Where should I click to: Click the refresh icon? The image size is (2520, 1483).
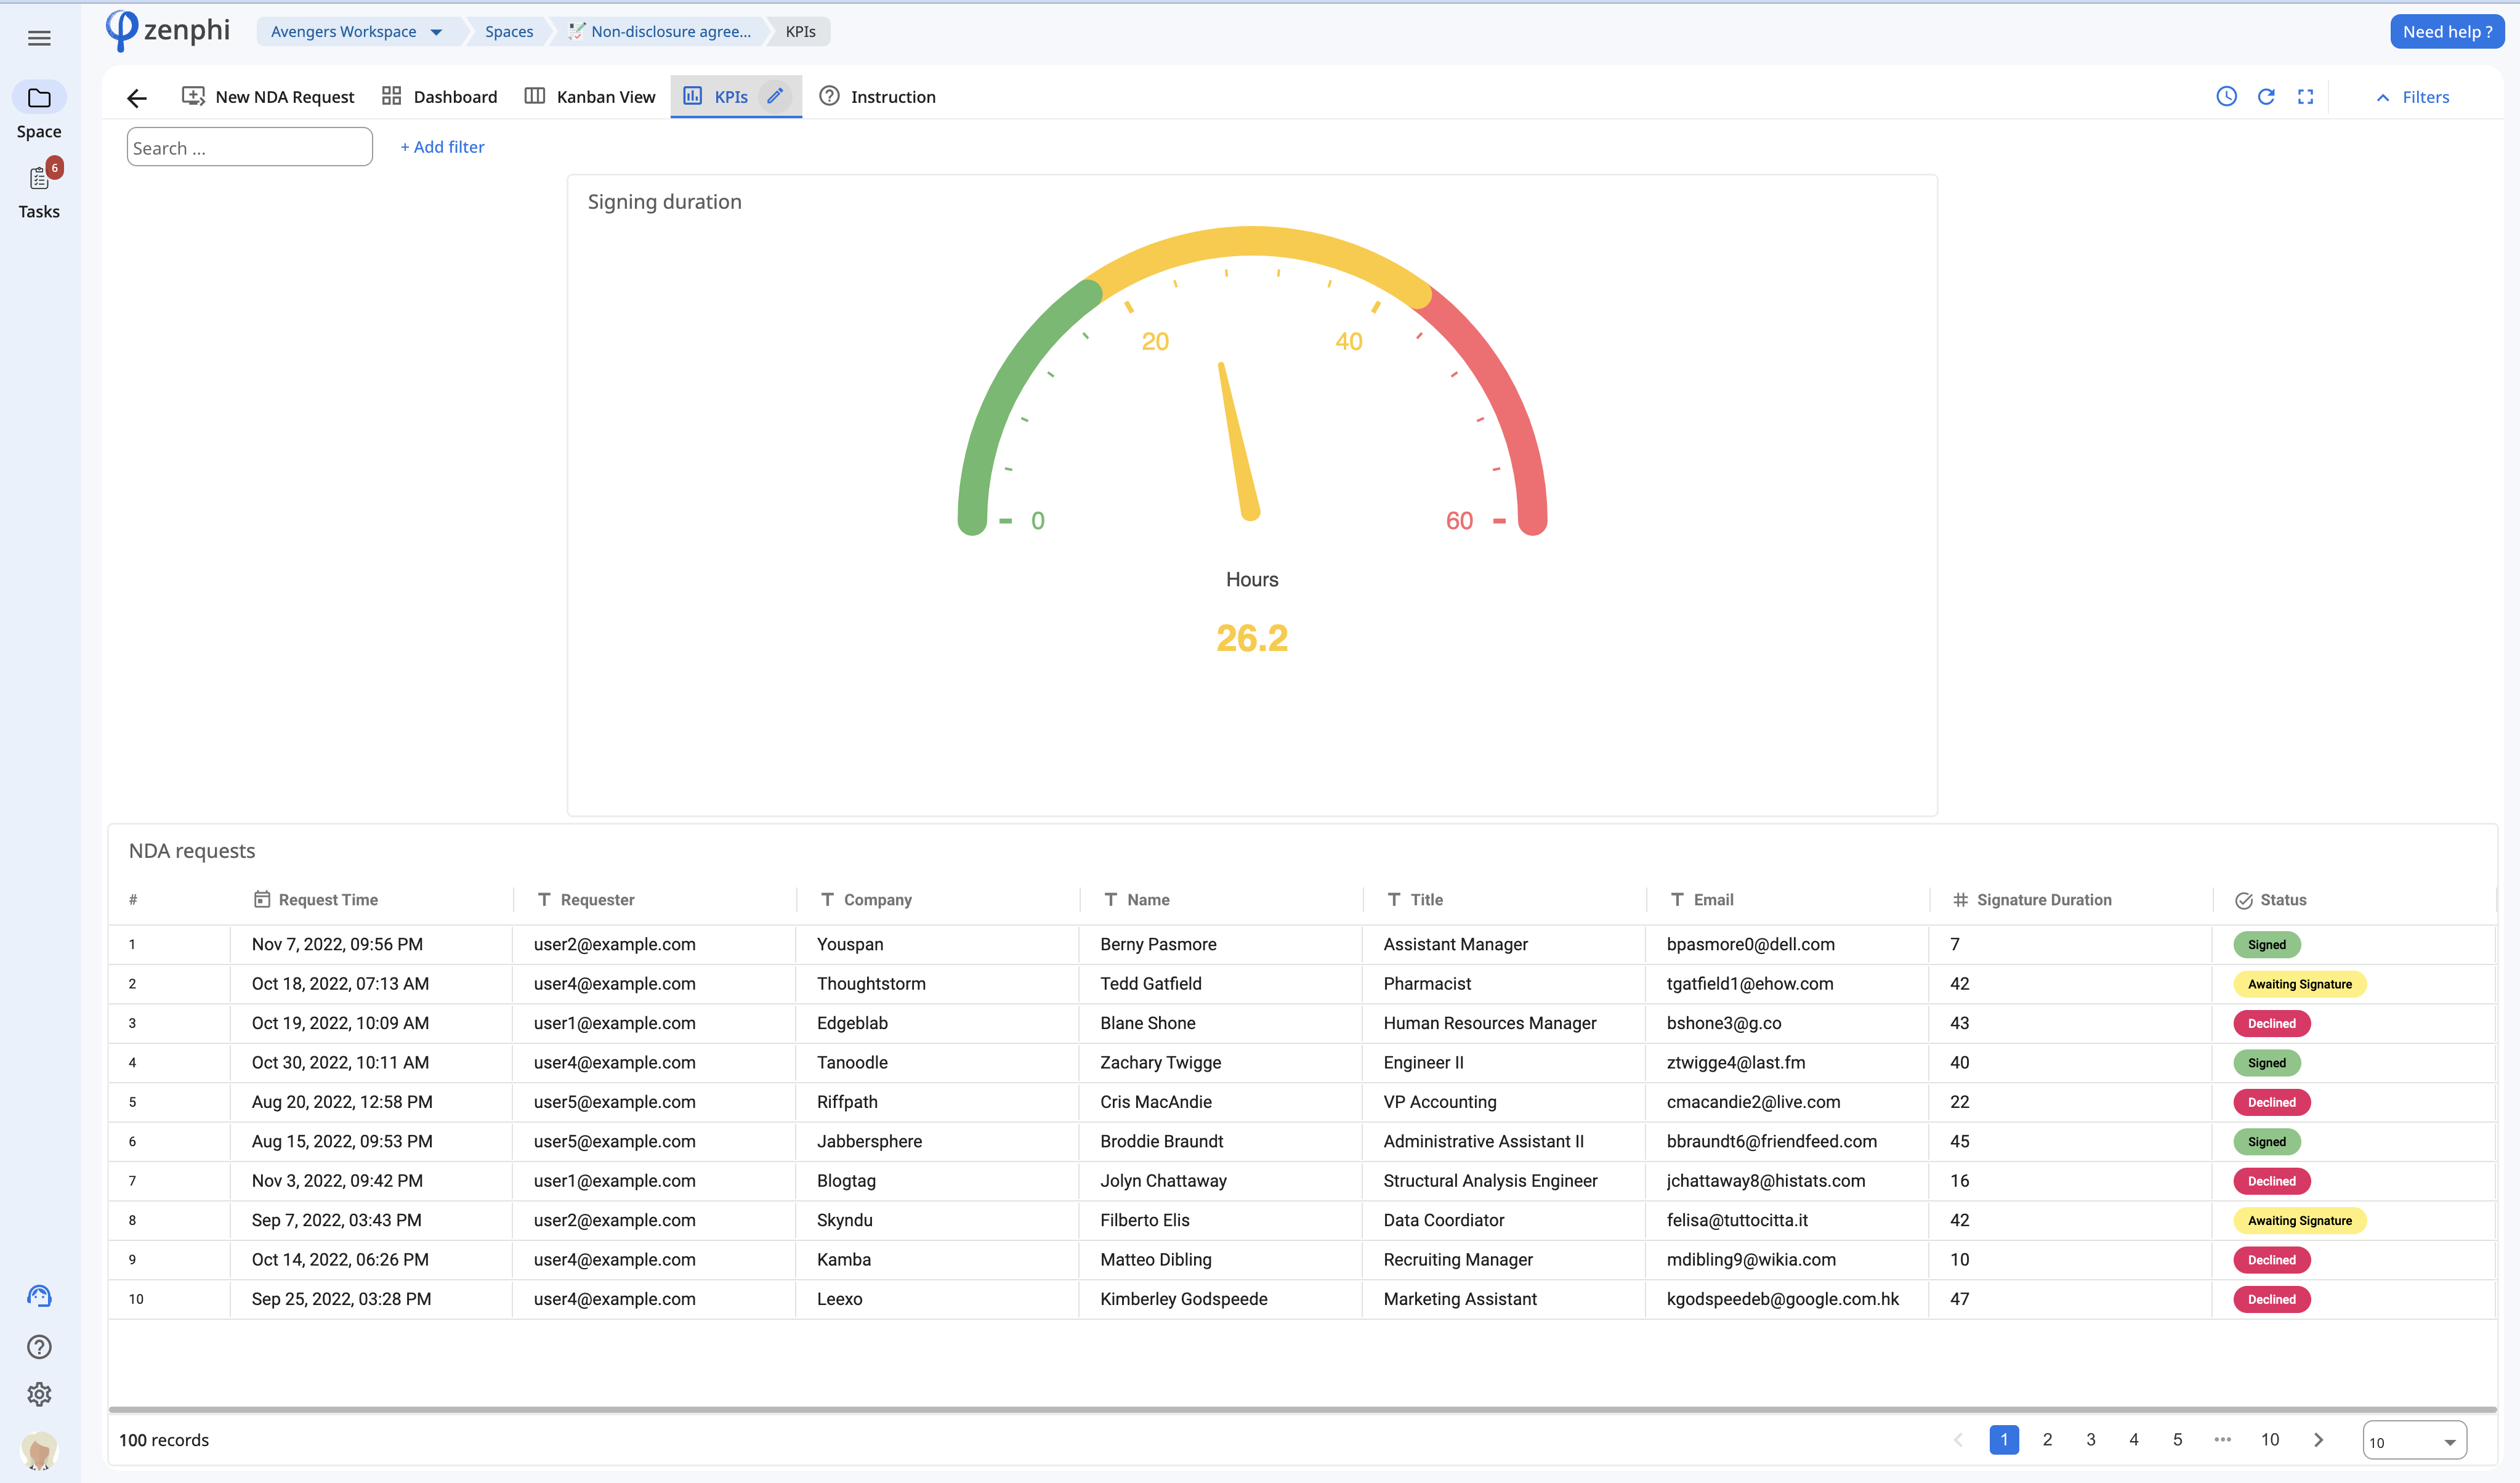(2266, 96)
